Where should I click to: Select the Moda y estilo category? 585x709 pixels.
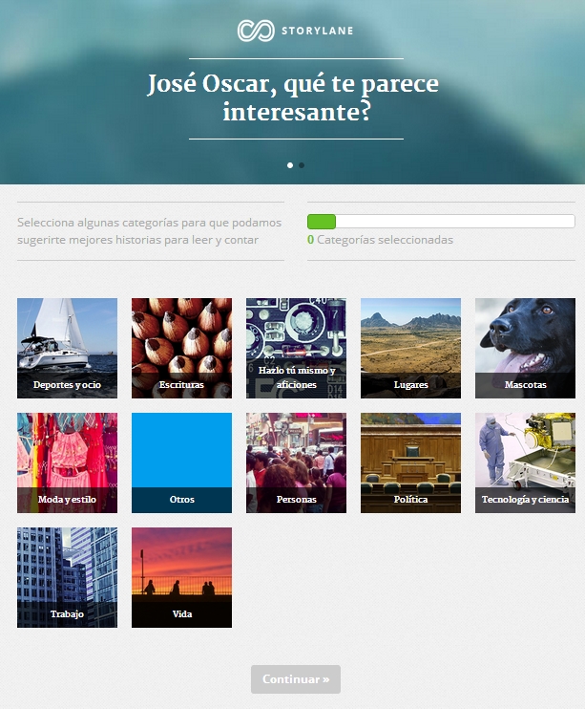coord(67,462)
